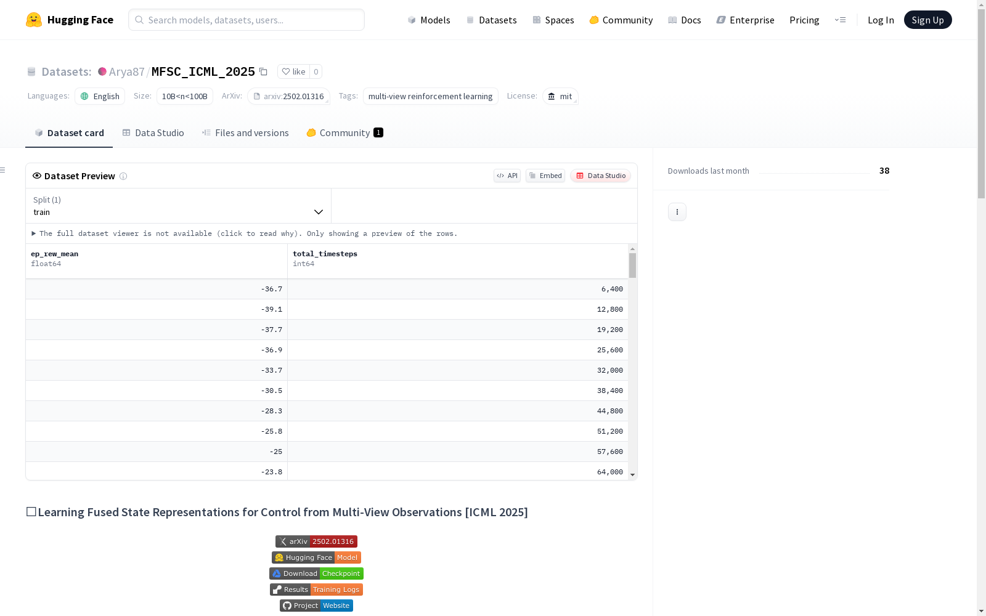Click the Downloads last month count 38
Image resolution: width=986 pixels, height=616 pixels.
pos(884,171)
